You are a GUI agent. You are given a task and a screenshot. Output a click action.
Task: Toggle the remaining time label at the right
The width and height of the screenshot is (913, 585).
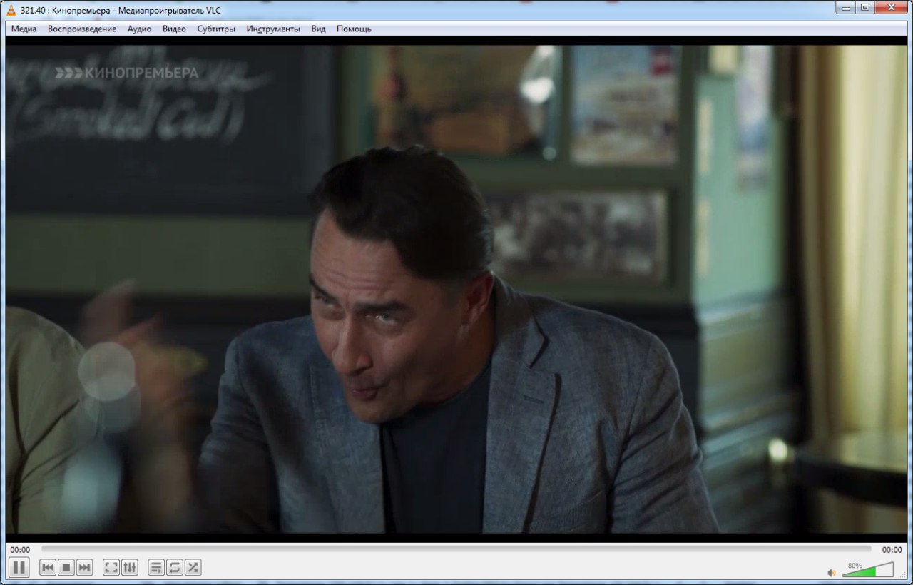(892, 550)
